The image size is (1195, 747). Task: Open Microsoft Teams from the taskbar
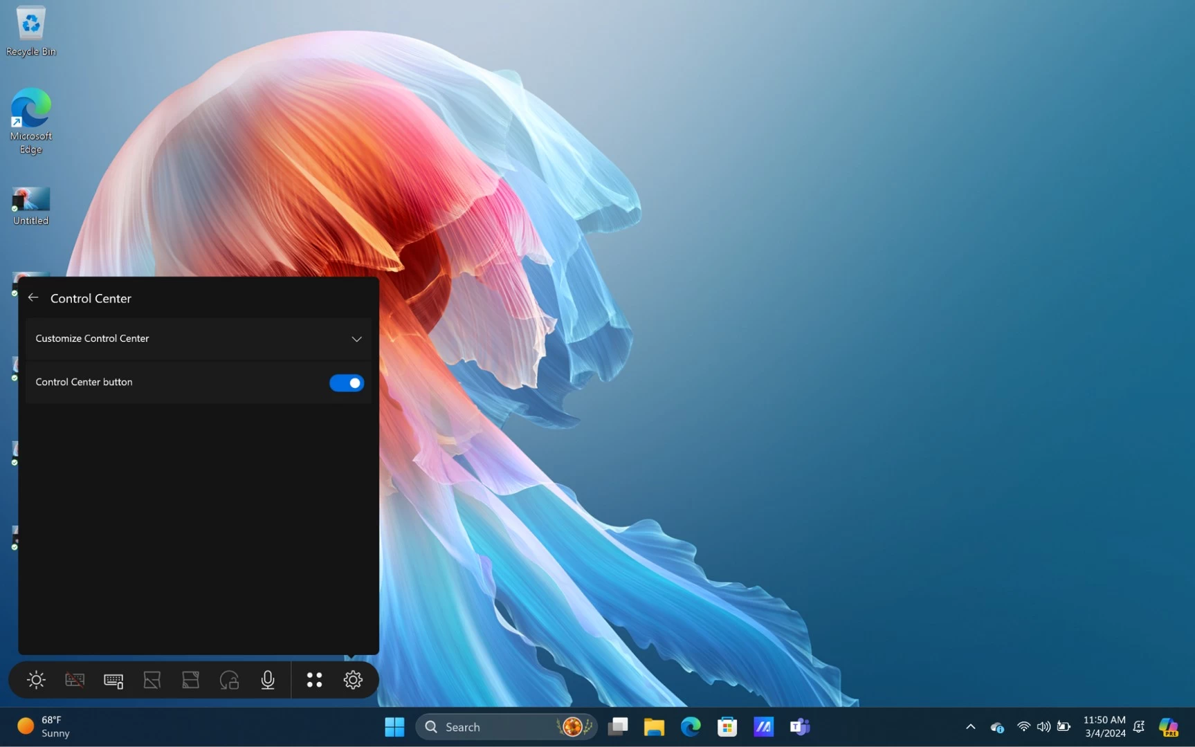click(x=799, y=726)
